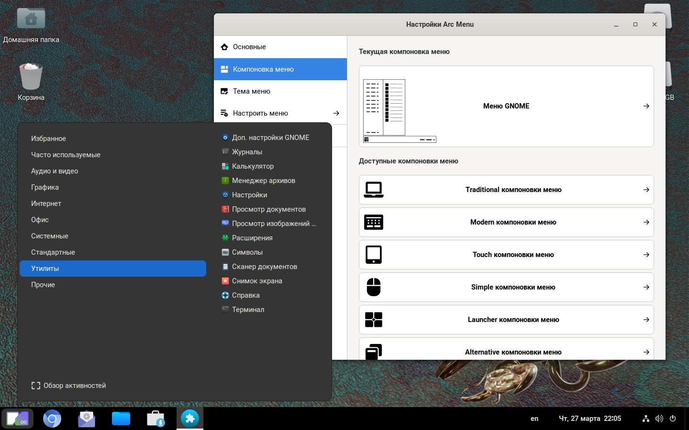Click the en keyboard layout indicator
689x430 pixels.
534,419
